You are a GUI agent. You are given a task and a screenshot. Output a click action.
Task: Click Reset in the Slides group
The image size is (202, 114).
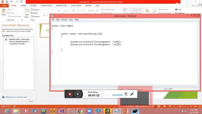pos(34,13)
